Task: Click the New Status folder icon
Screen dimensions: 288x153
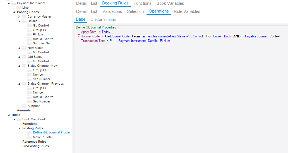Action: (24, 48)
